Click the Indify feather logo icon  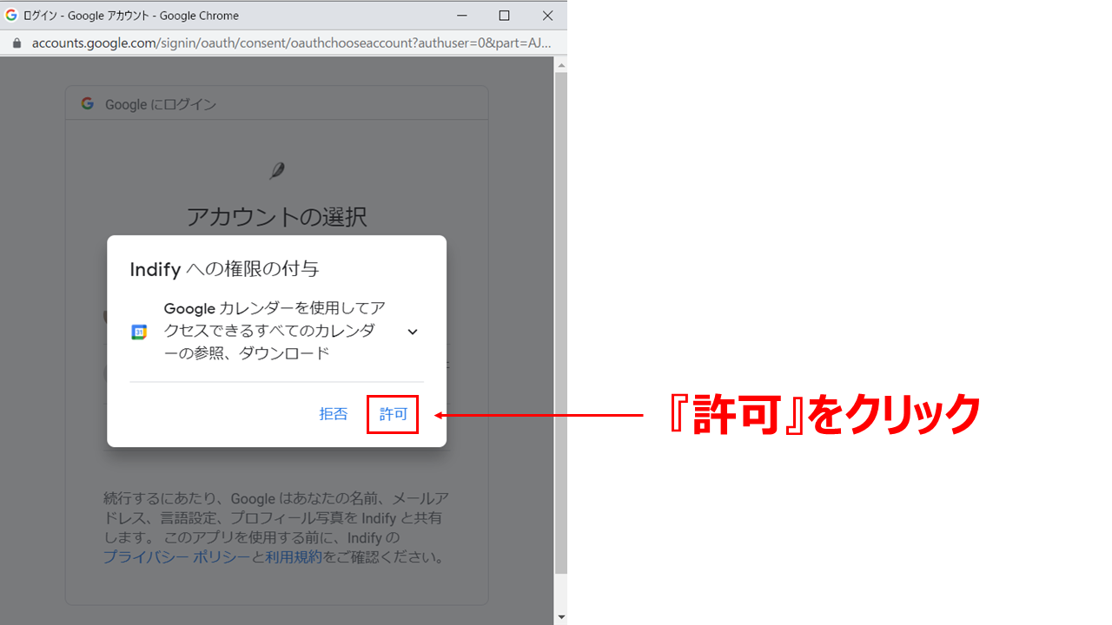pos(276,170)
